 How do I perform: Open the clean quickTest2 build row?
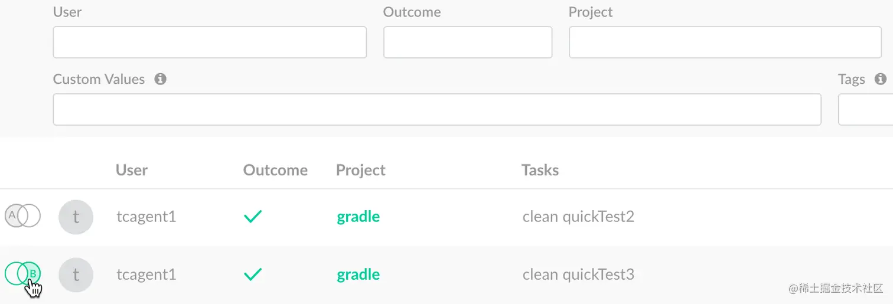pos(578,217)
